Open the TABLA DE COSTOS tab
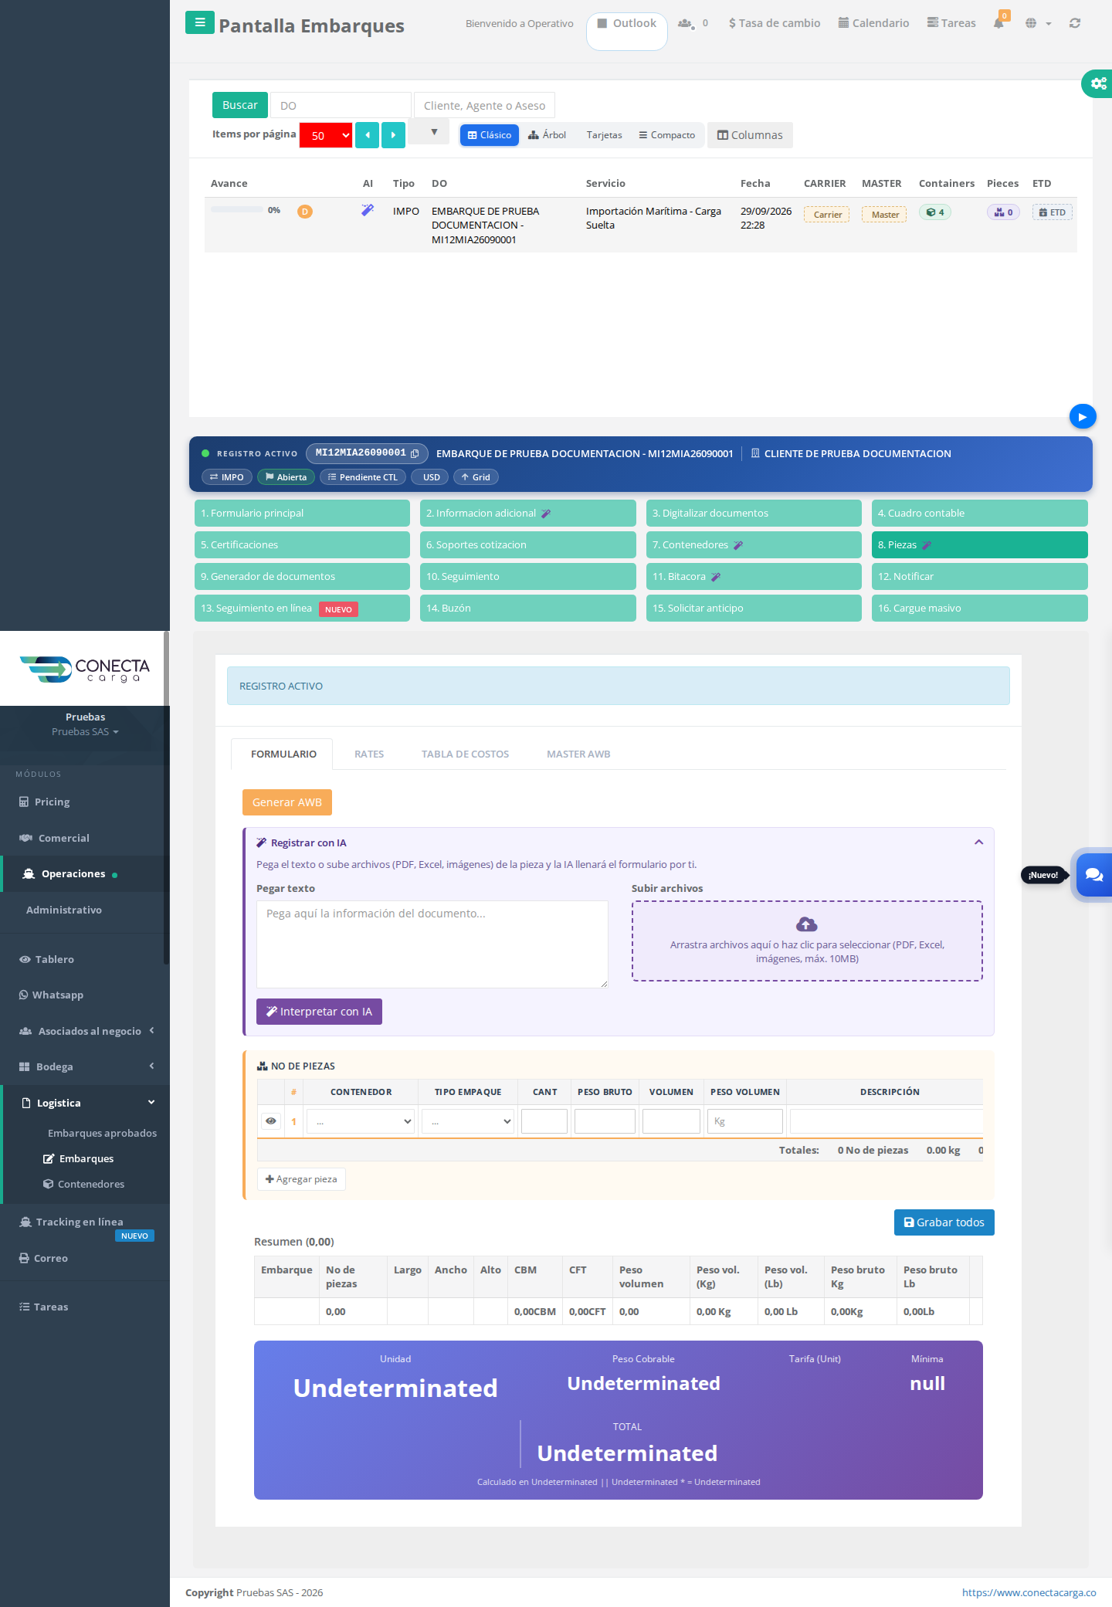Screen dimensions: 1112x1607 (x=465, y=754)
